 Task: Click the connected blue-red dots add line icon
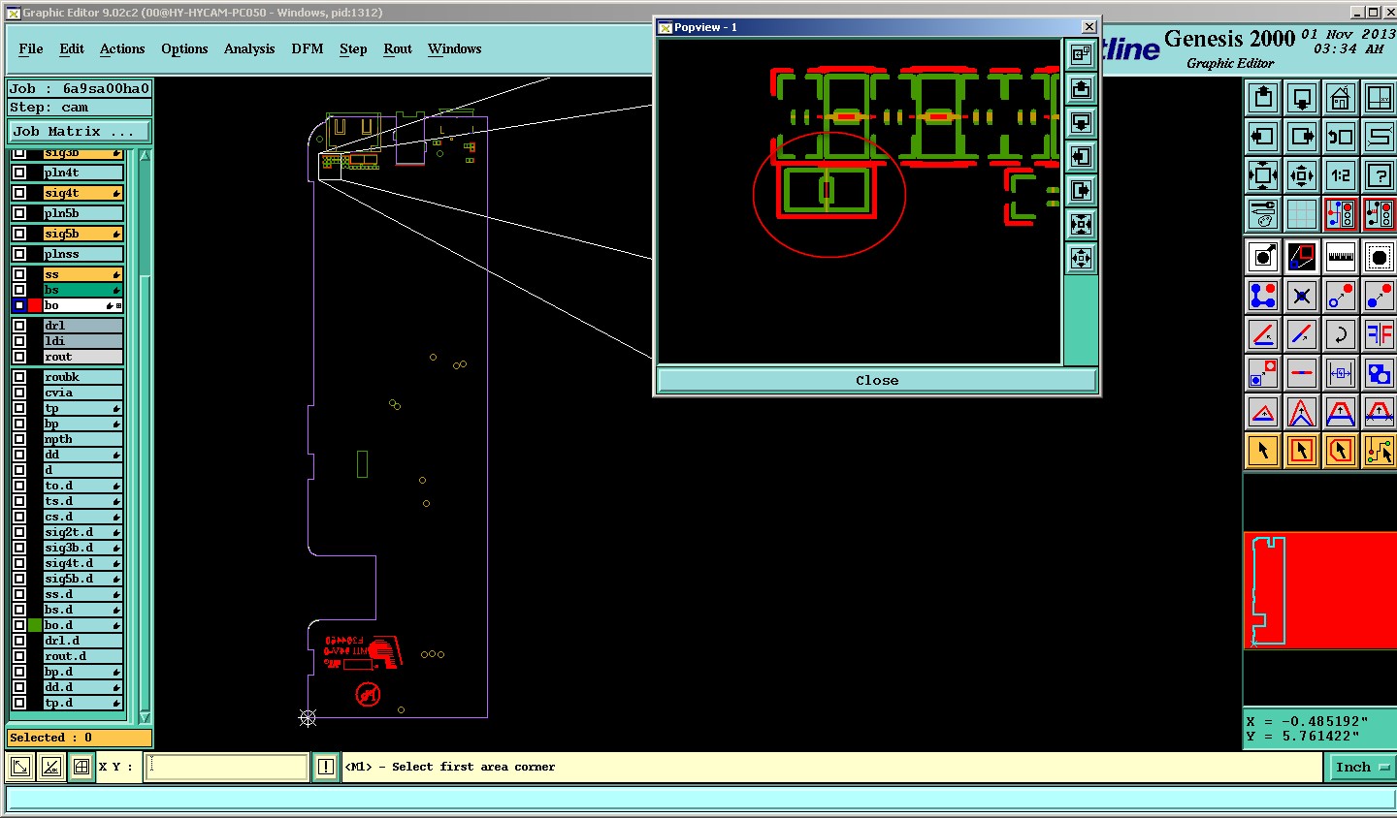point(1263,296)
